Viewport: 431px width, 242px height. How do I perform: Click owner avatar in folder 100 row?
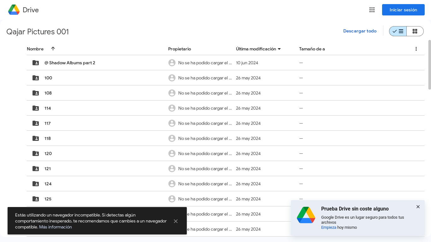[x=172, y=78]
